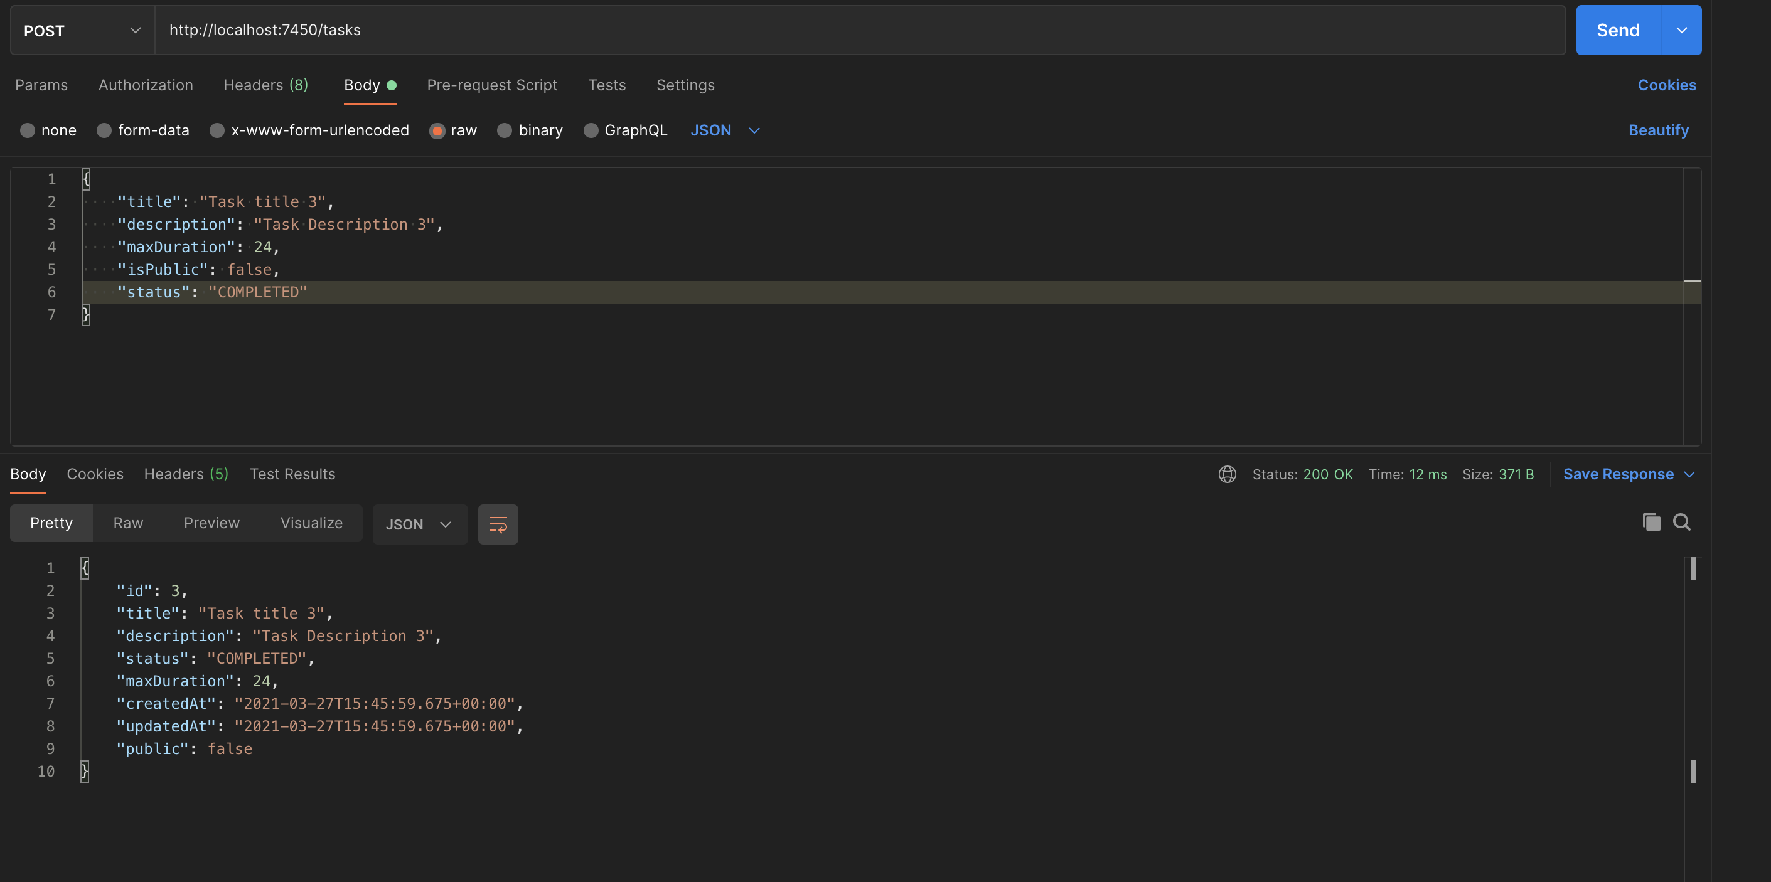The width and height of the screenshot is (1771, 882).
Task: Open the Test Results tab
Action: (x=292, y=474)
